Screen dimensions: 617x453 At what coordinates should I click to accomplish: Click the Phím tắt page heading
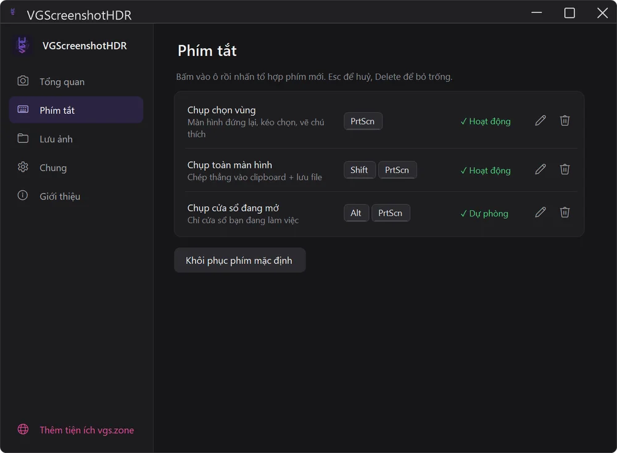point(207,51)
